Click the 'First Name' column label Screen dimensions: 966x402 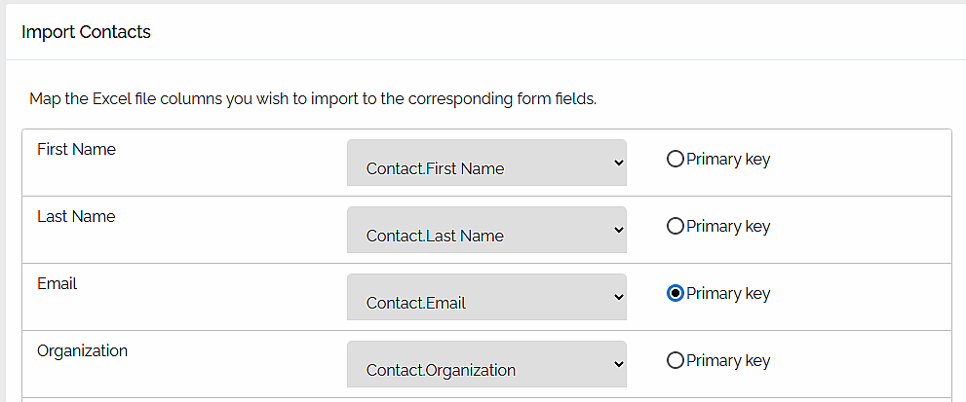pos(76,149)
